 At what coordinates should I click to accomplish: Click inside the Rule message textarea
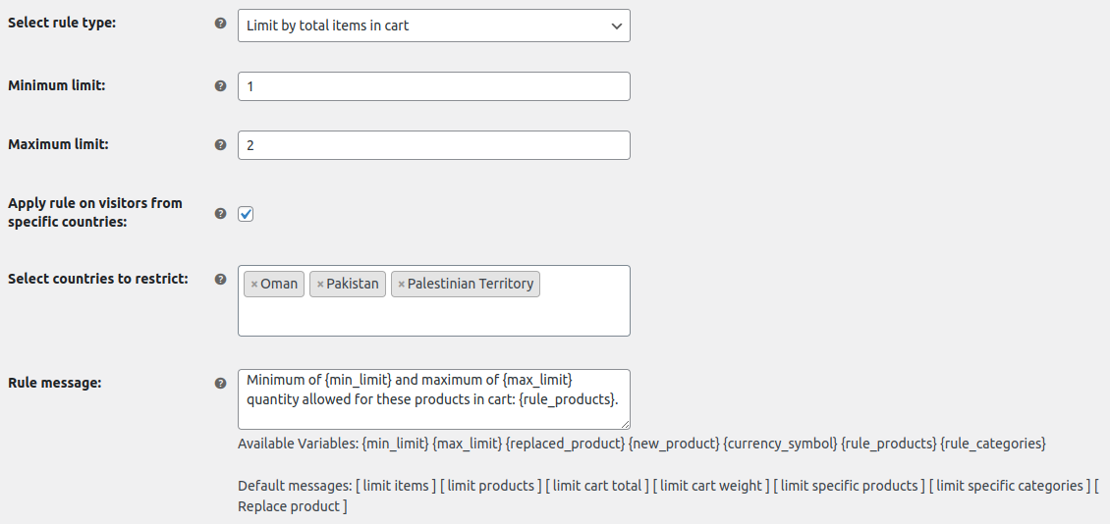pos(433,399)
